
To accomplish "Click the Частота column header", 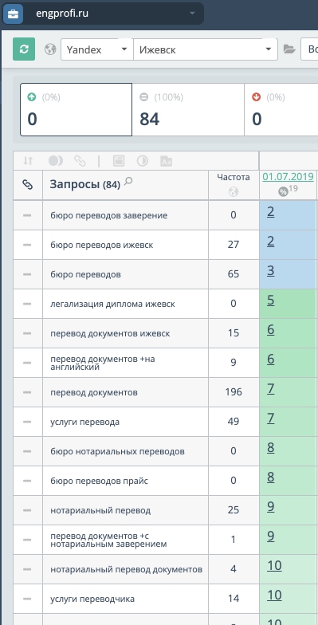I will [234, 177].
